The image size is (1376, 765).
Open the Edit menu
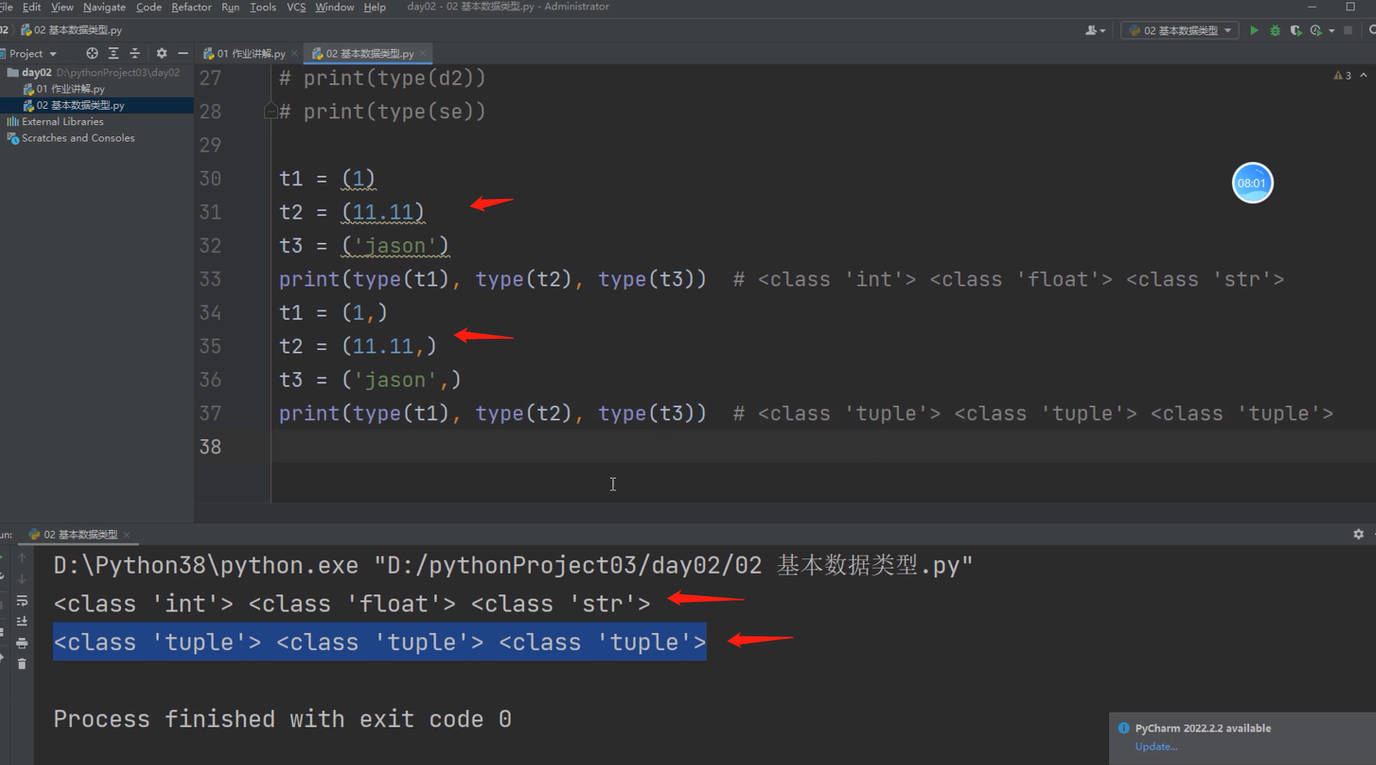[32, 7]
